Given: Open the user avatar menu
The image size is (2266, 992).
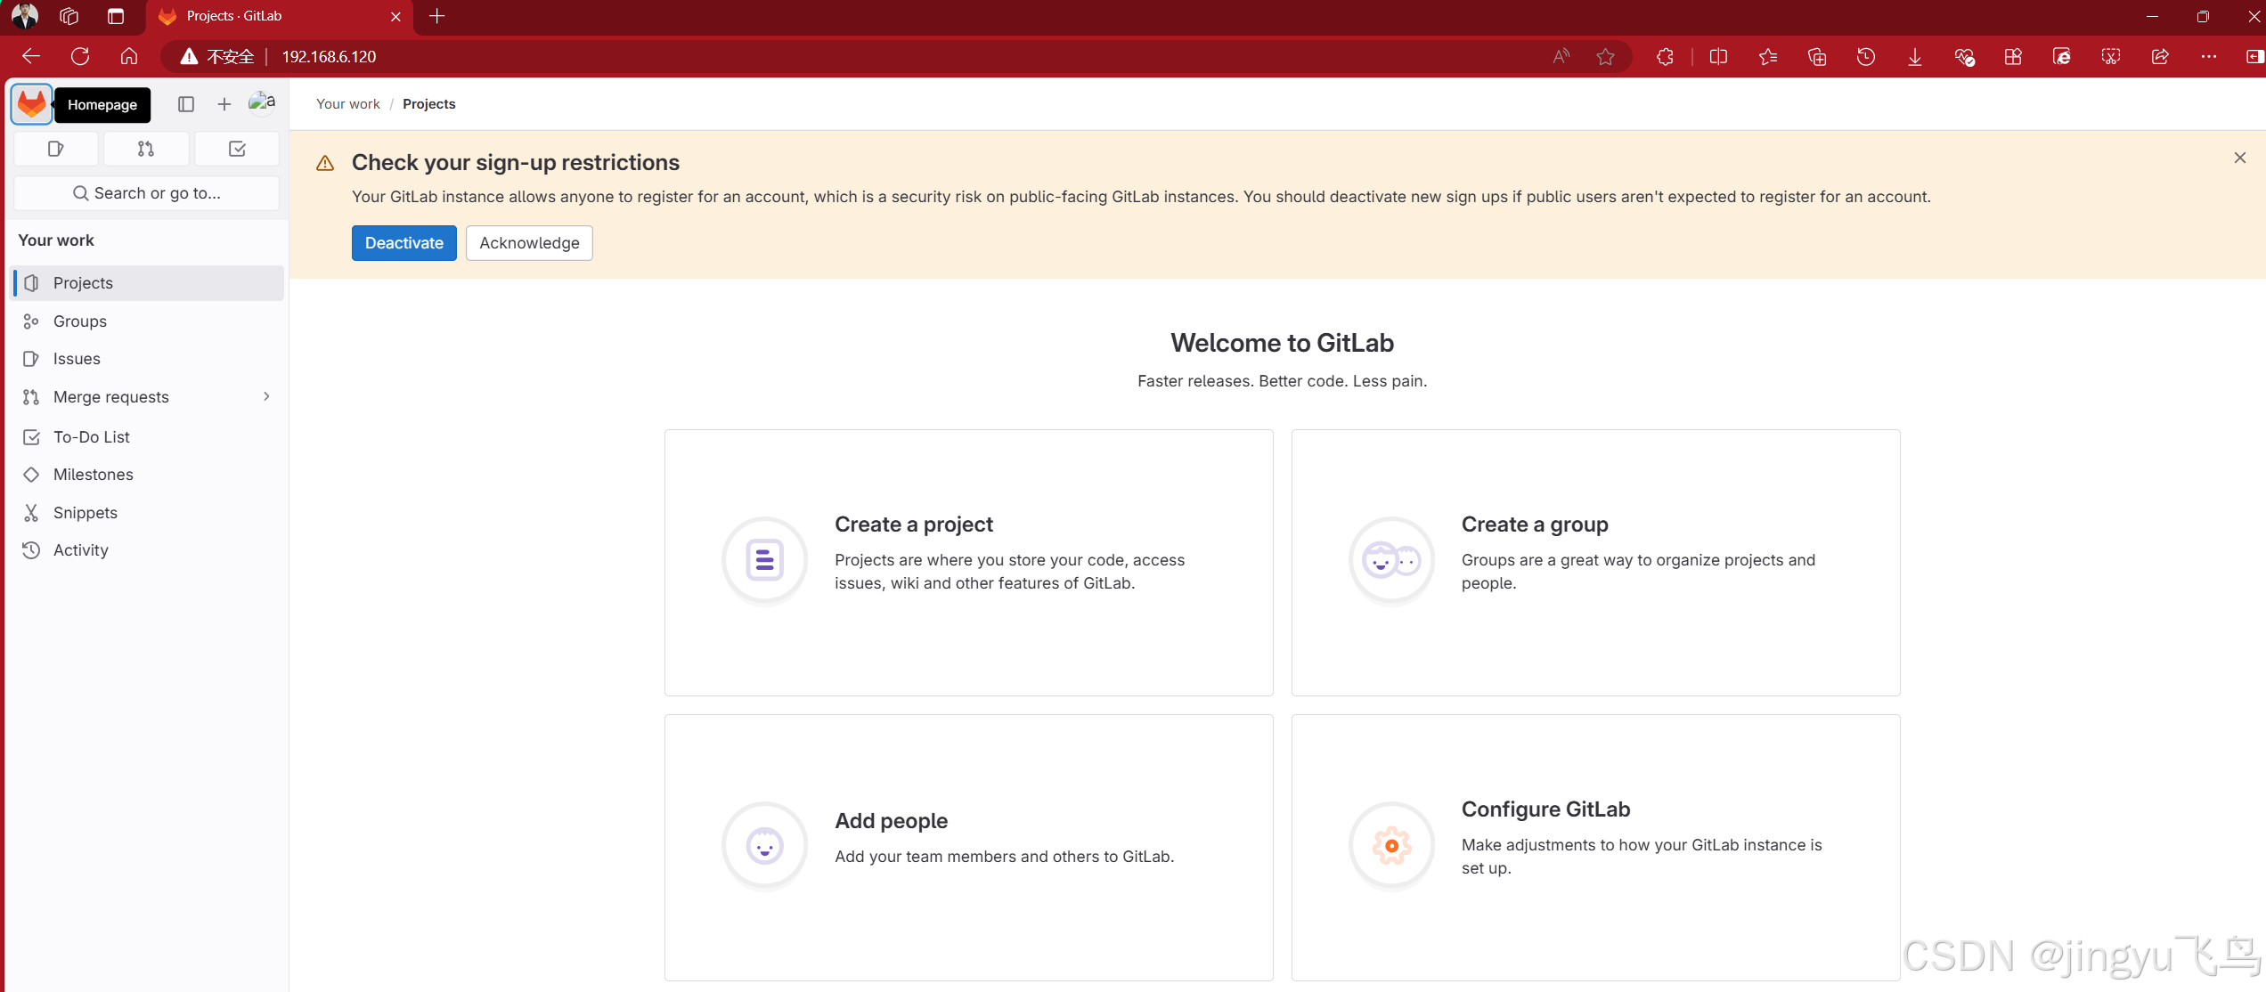Looking at the screenshot, I should (262, 103).
